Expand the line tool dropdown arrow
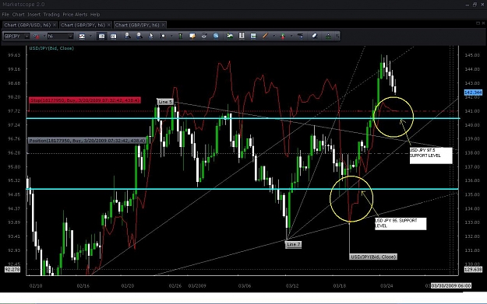The height and width of the screenshot is (304, 487). coord(273,36)
